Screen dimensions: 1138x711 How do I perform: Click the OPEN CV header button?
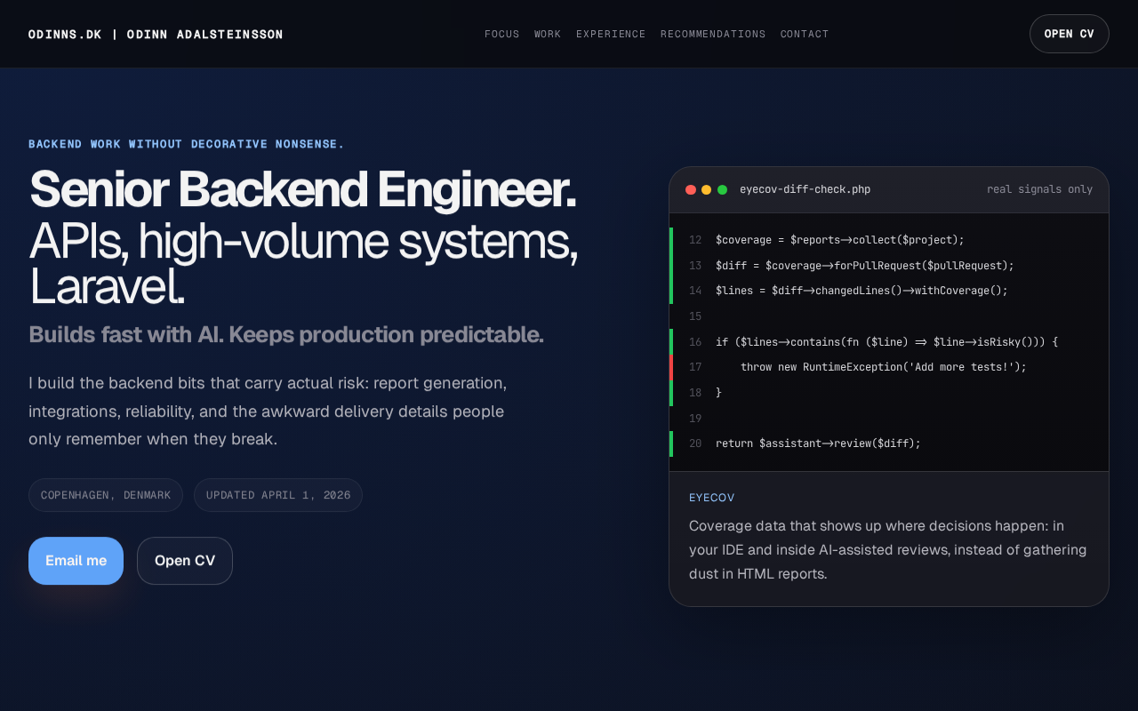tap(1070, 34)
